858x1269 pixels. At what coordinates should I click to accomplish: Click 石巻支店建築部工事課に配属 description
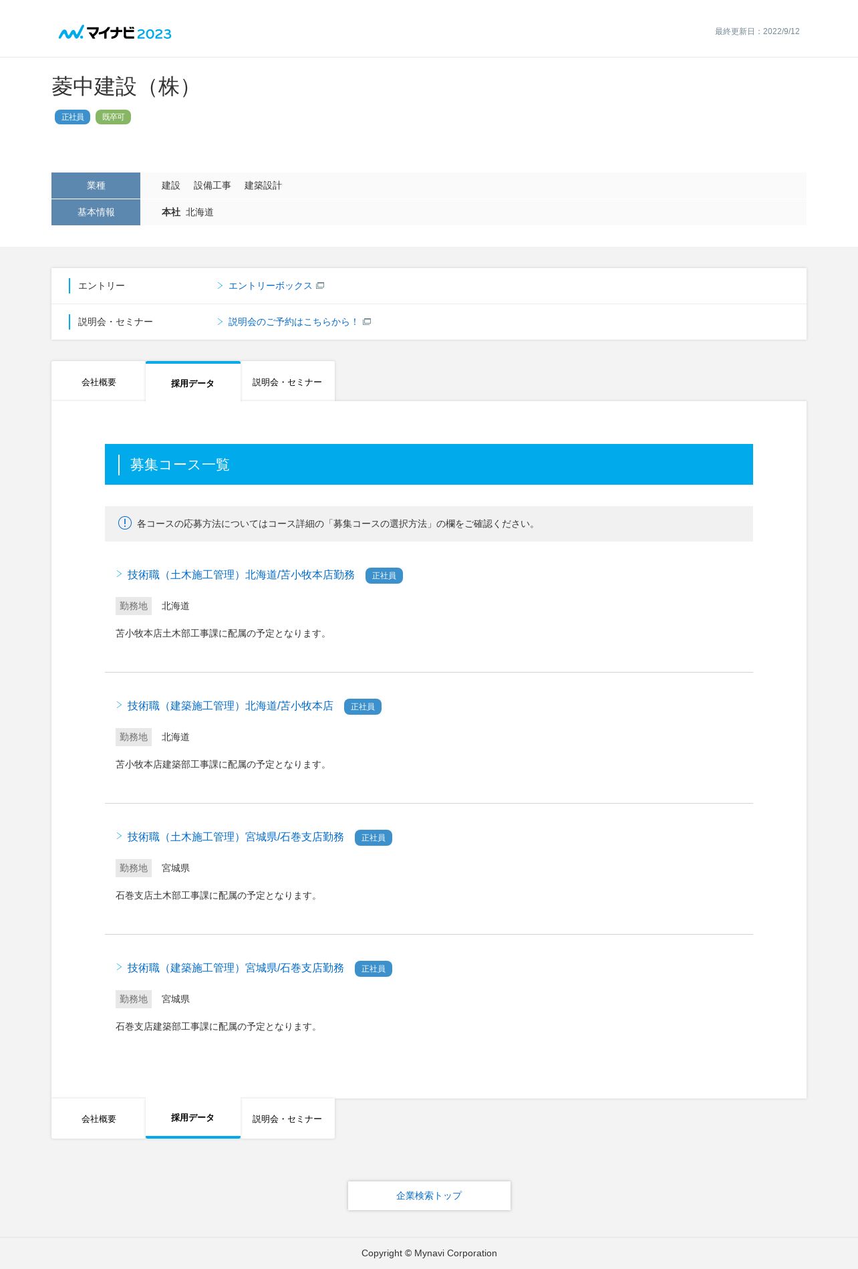point(218,1026)
